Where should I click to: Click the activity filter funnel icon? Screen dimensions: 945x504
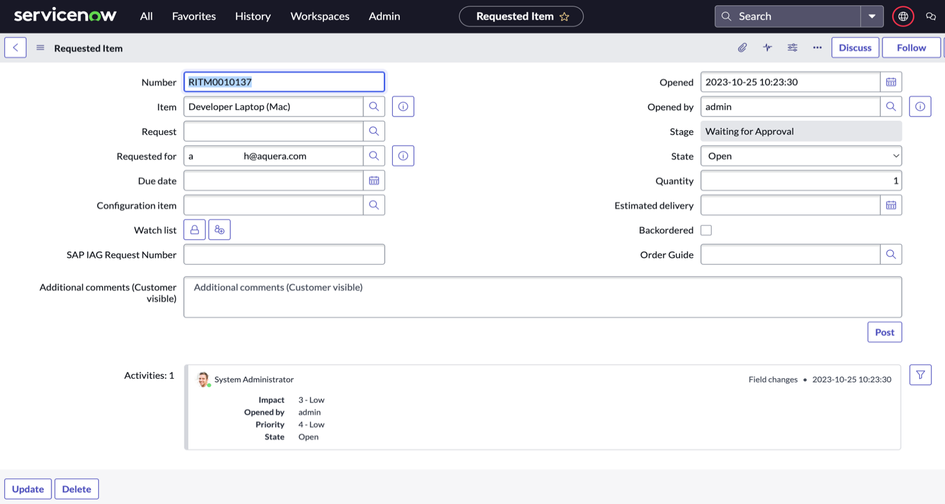click(x=921, y=375)
